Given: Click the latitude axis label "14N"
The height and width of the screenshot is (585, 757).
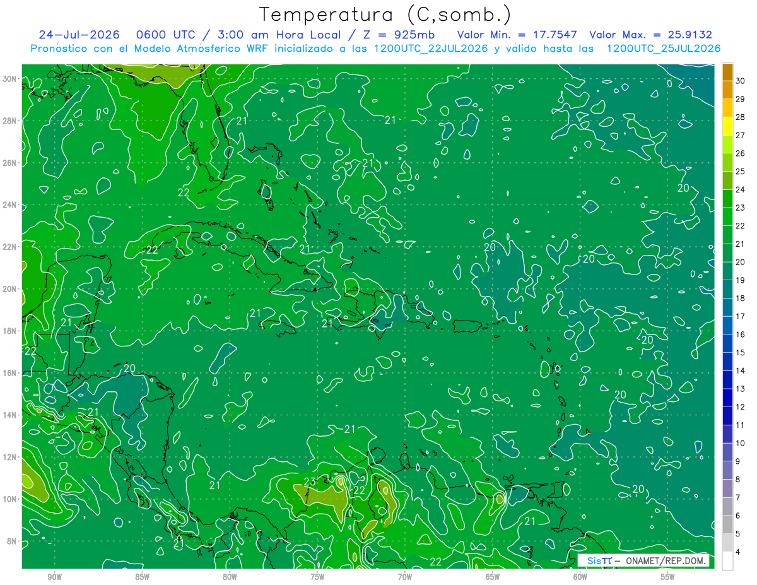Looking at the screenshot, I should click(x=10, y=415).
